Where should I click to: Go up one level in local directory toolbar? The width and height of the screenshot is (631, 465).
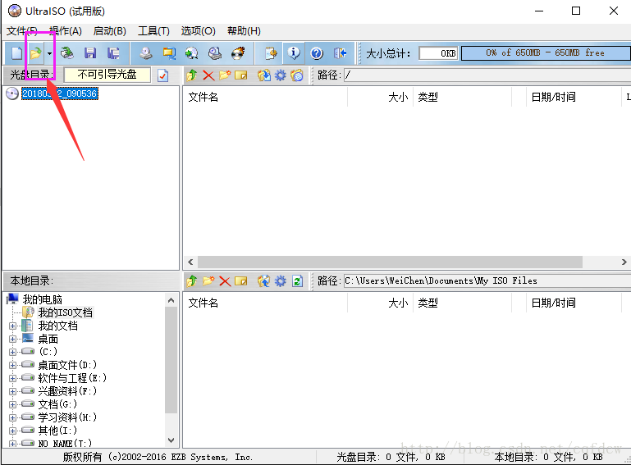point(191,280)
